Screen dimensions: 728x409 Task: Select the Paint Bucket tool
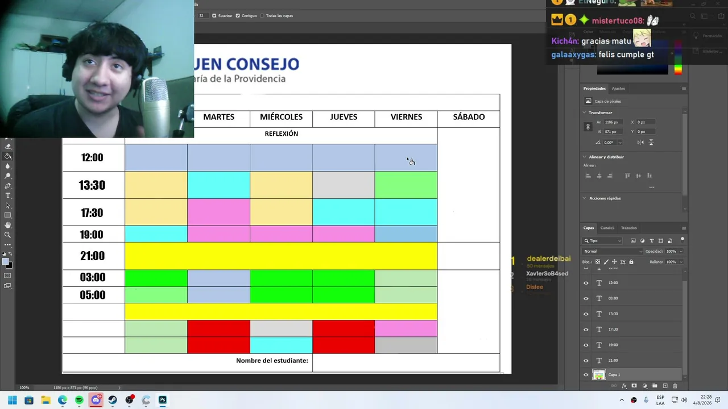coord(8,156)
